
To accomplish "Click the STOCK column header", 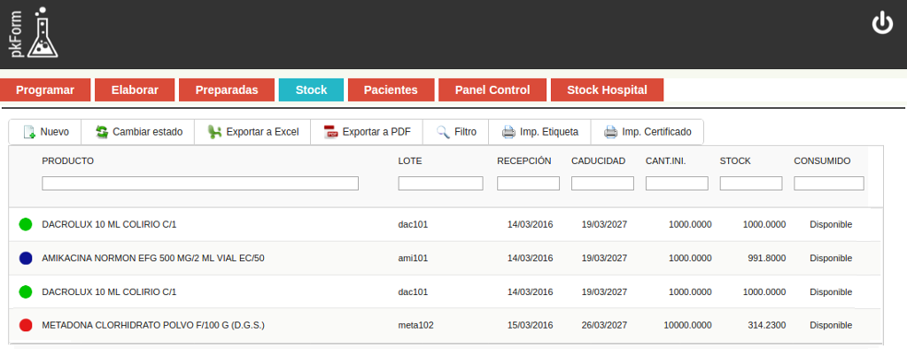I will tap(735, 161).
